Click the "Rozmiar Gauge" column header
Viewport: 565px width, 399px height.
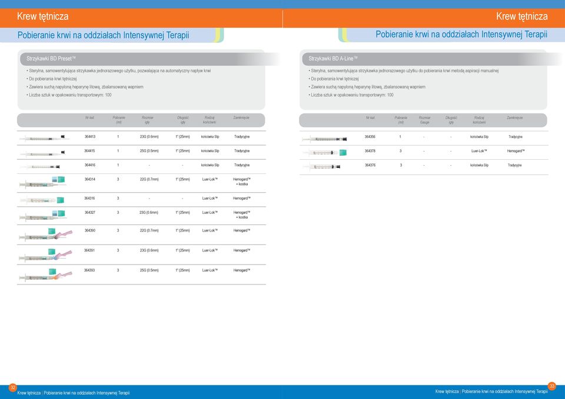coord(424,120)
